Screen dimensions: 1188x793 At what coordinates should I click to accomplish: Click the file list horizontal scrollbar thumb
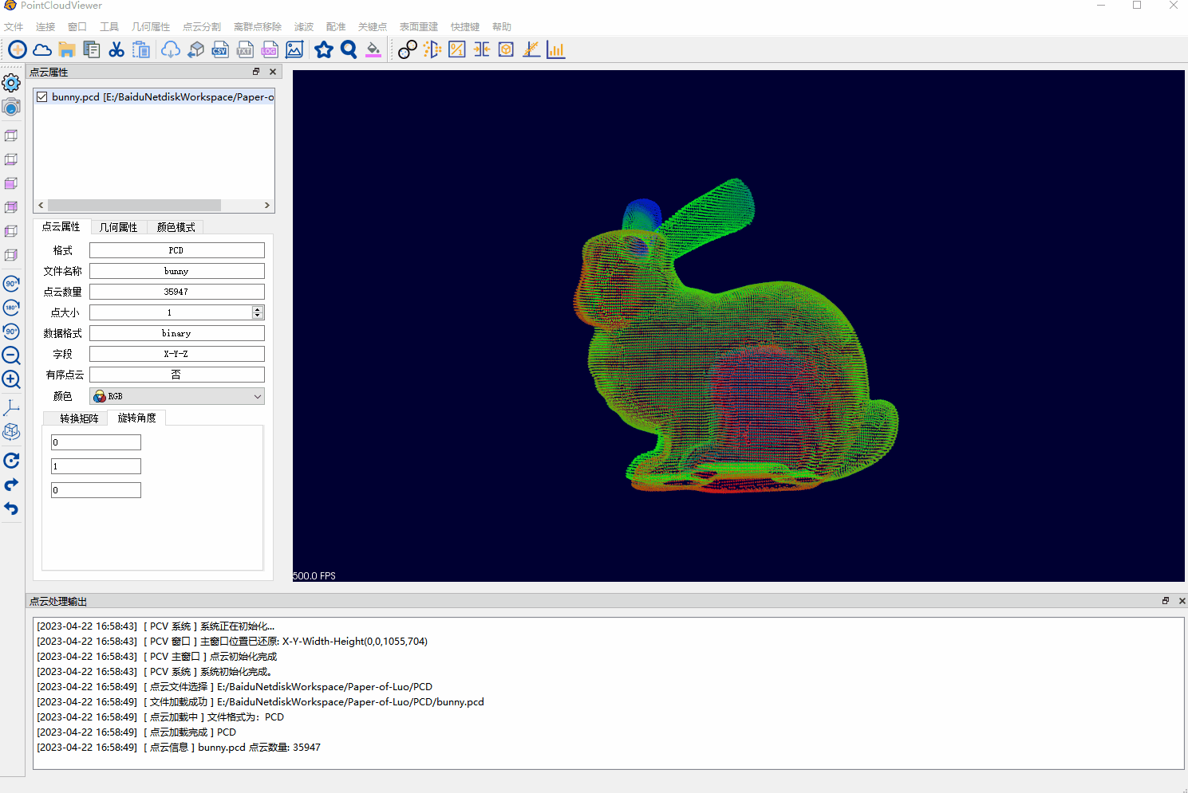(134, 206)
